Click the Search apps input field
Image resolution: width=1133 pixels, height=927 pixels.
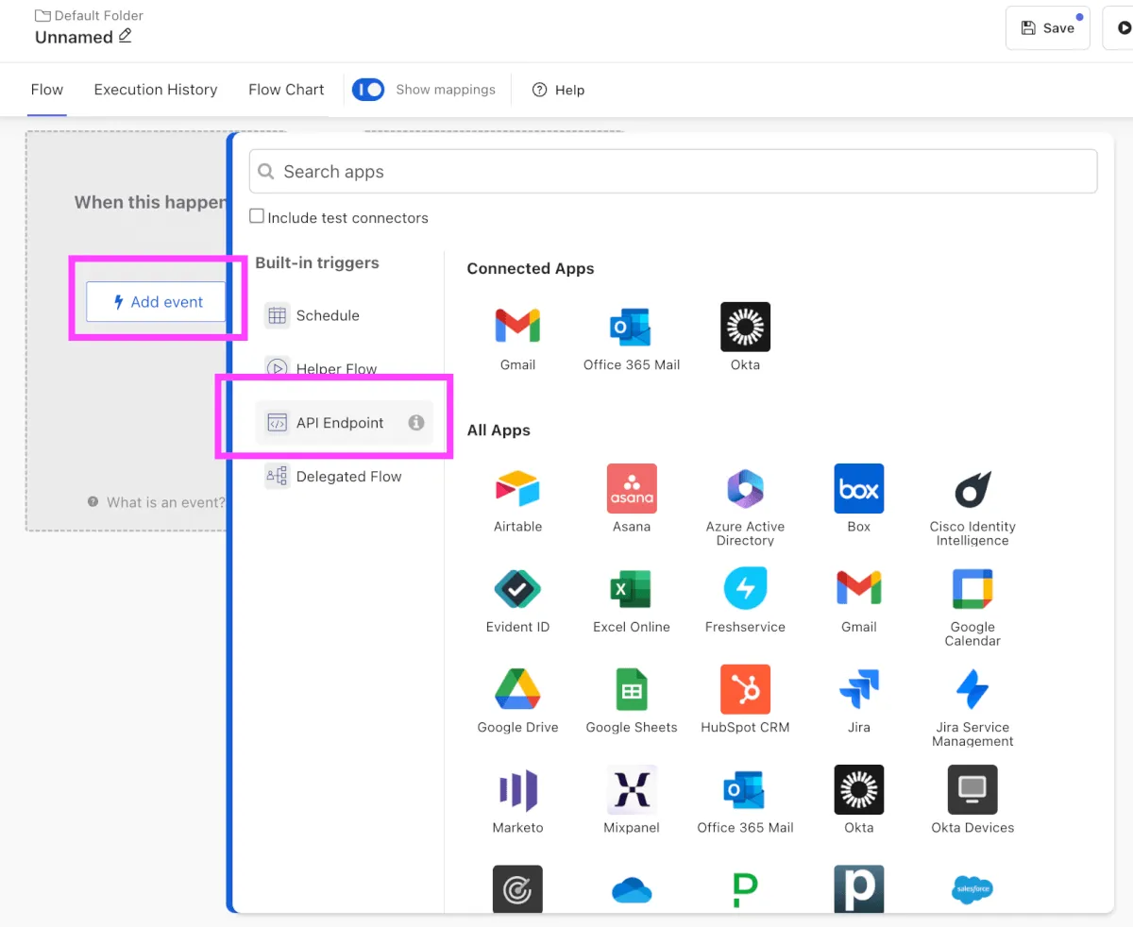[x=672, y=172]
